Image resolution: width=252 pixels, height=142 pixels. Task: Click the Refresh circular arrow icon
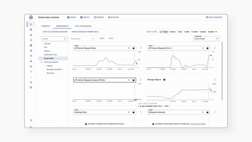tap(95, 17)
